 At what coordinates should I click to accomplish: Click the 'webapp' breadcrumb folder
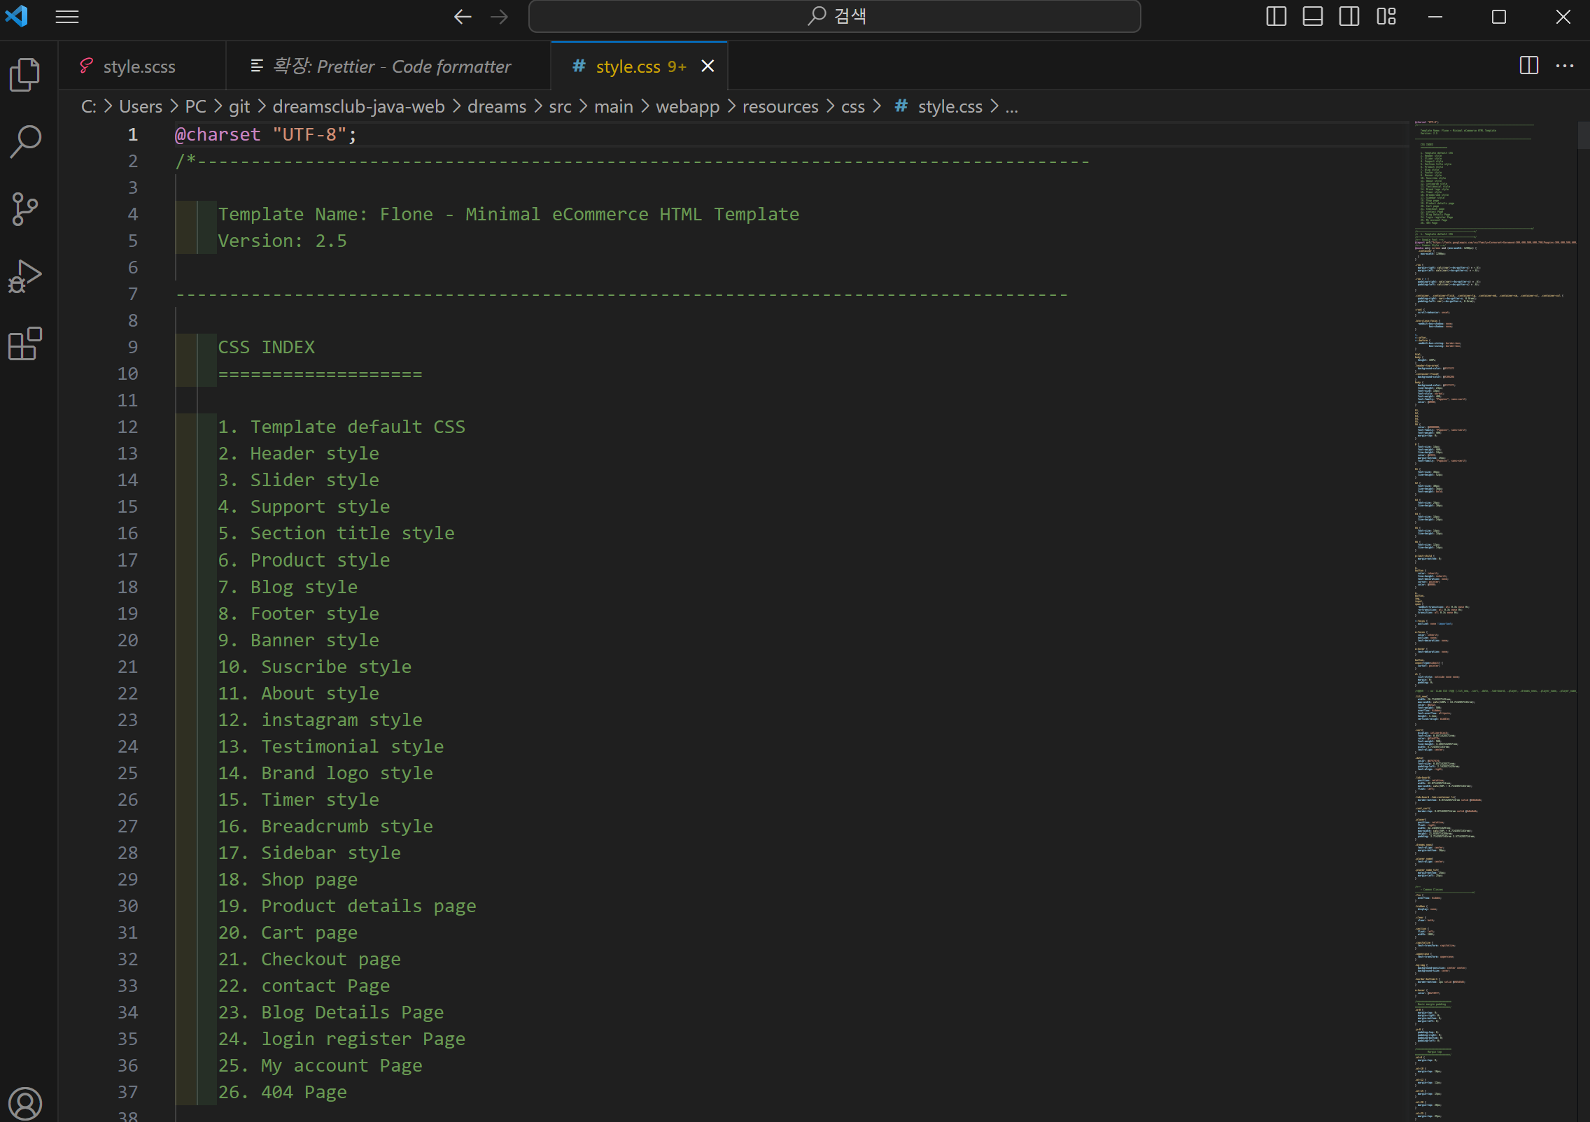point(687,107)
